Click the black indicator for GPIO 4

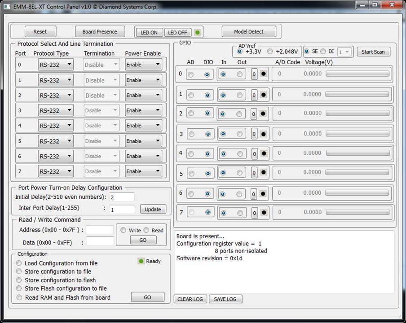click(x=264, y=153)
